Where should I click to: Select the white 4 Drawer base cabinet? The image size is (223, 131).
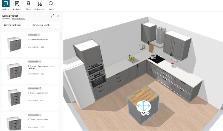pyautogui.click(x=14, y=97)
